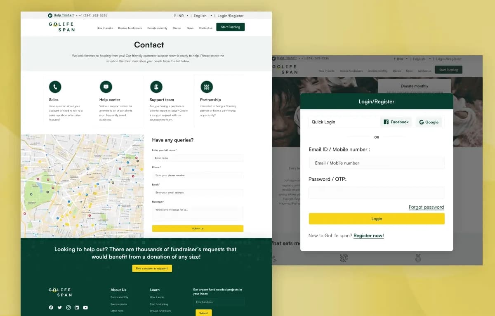Open footer Browse fundraisers link
The image size is (495, 316).
[x=160, y=311]
